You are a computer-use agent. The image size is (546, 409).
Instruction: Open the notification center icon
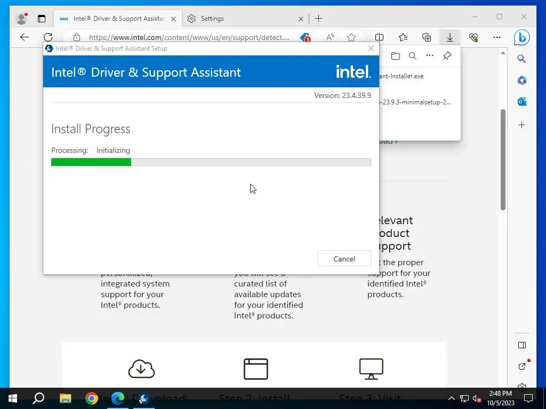pos(528,398)
